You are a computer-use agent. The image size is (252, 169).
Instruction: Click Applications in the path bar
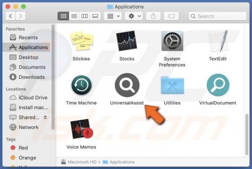(x=119, y=162)
